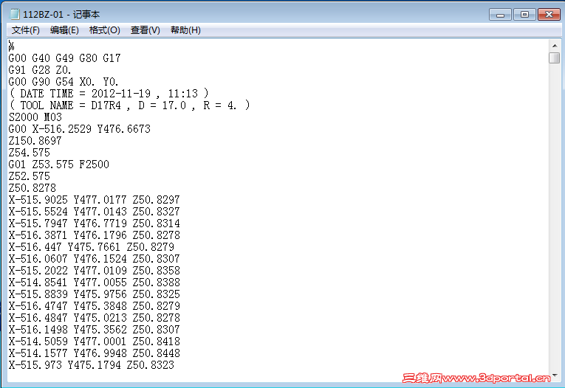Click the line G91 G28 Z0.
The width and height of the screenshot is (565, 388).
click(40, 70)
